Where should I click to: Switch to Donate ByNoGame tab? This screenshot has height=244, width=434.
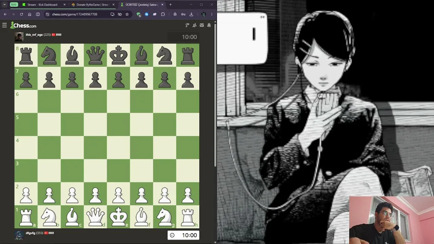pyautogui.click(x=93, y=5)
